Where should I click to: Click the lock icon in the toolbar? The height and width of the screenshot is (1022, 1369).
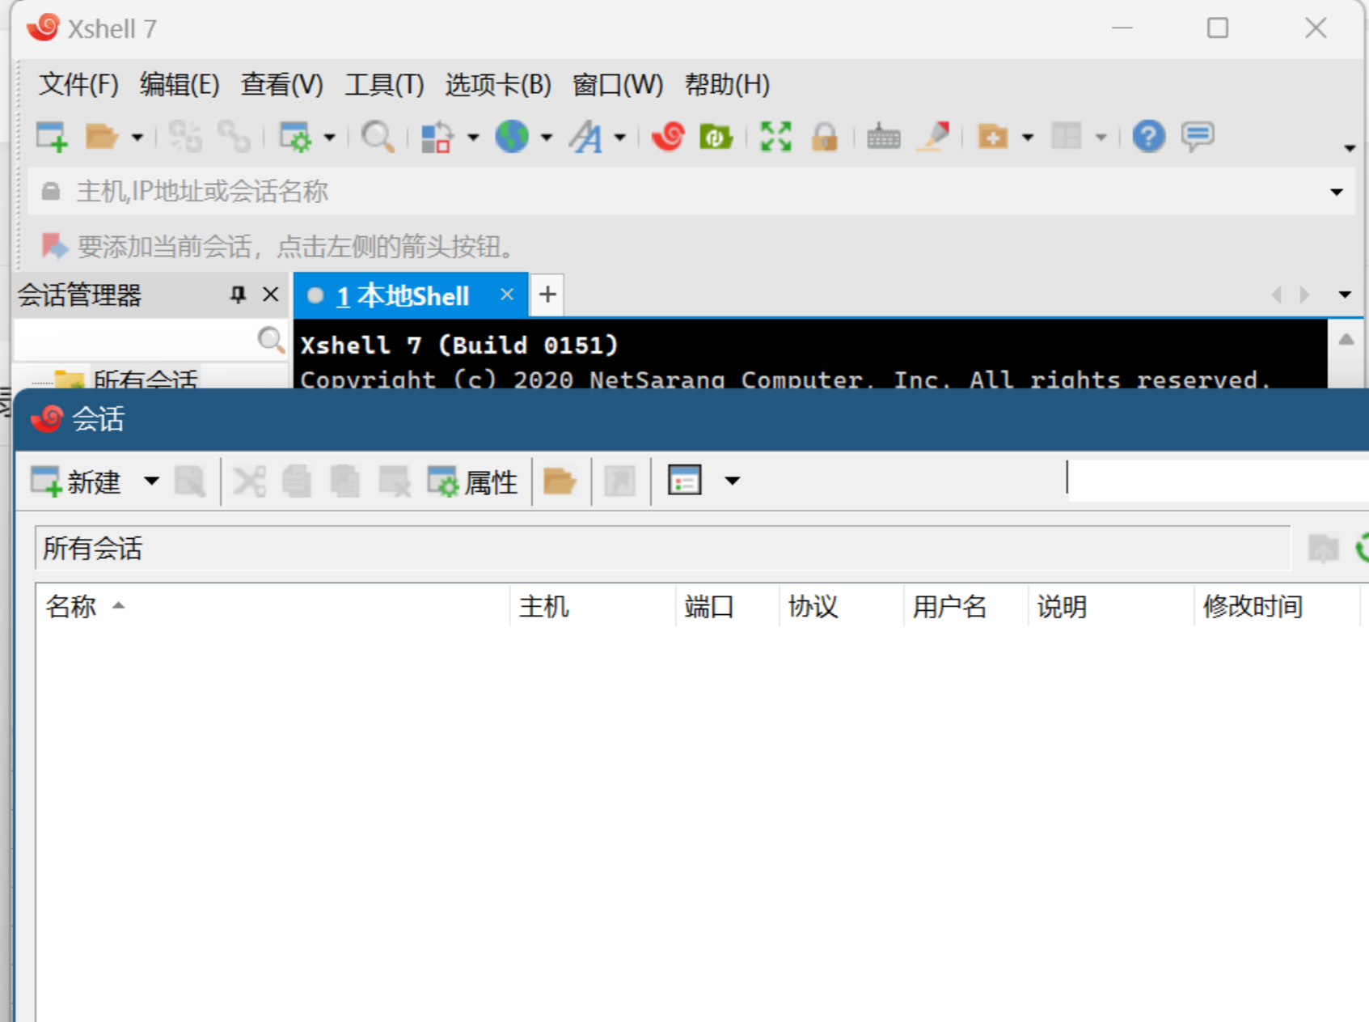(826, 136)
